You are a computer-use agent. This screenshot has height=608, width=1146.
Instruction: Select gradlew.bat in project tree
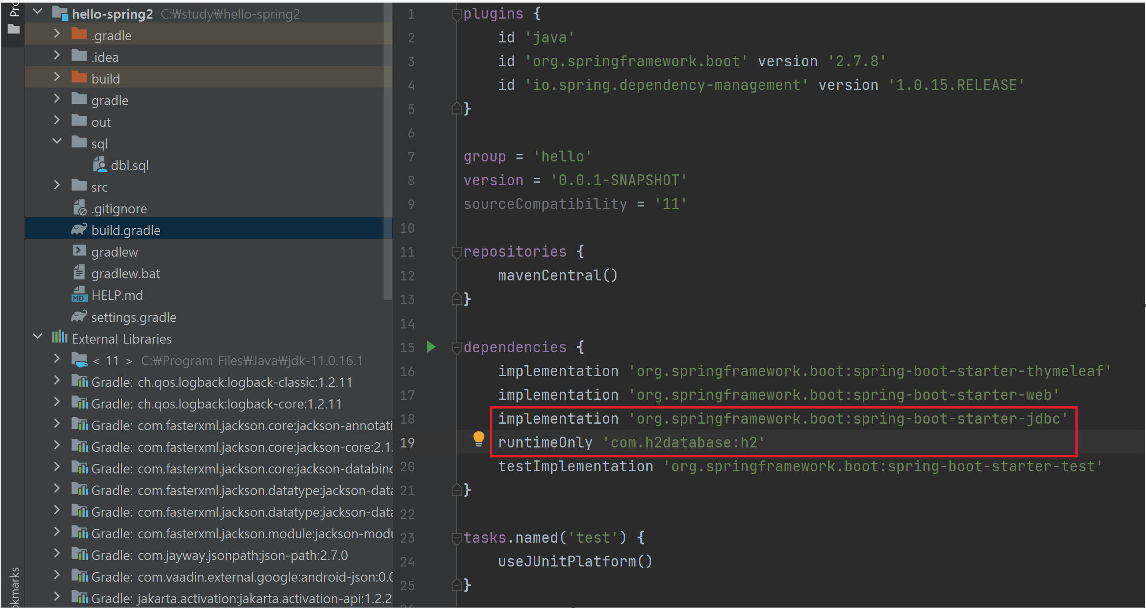tap(126, 273)
